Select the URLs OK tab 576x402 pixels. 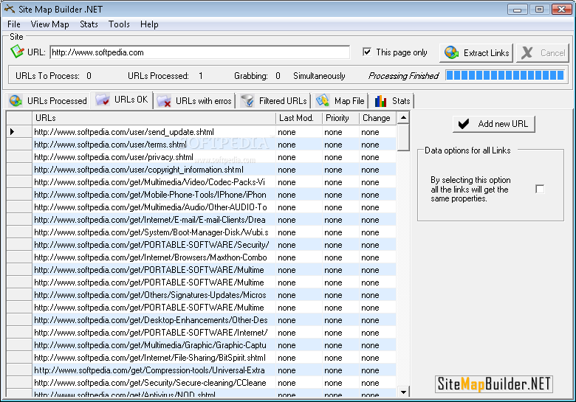point(122,100)
